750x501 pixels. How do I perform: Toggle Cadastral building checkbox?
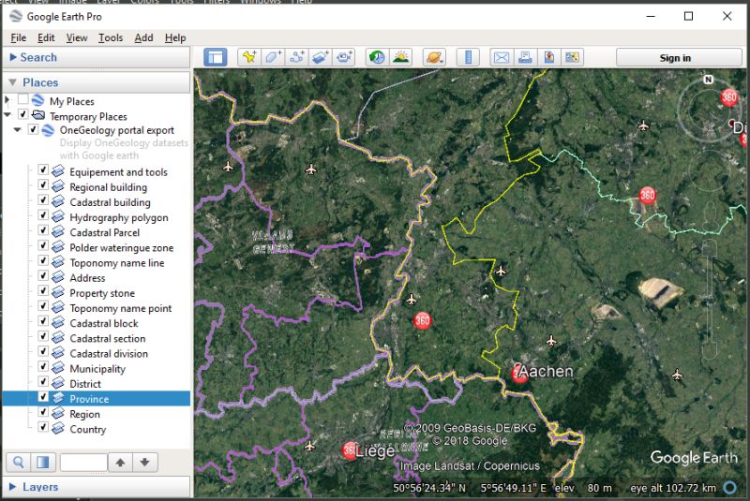coord(43,200)
